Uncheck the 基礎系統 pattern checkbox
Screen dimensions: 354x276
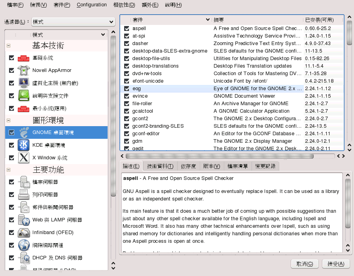[11, 58]
